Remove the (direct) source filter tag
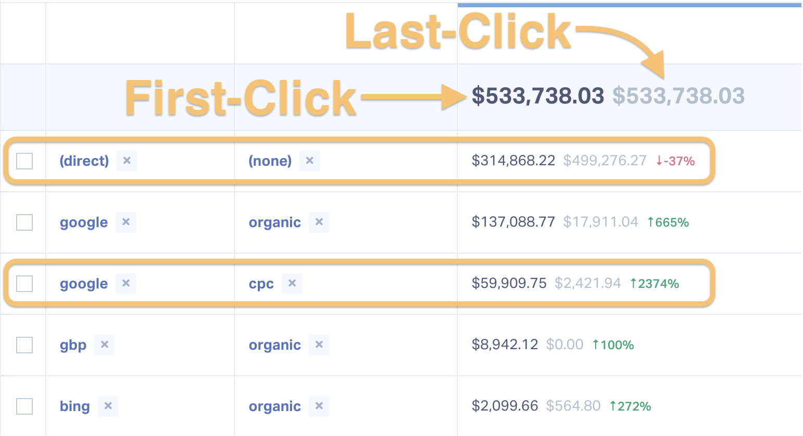Viewport: 803px width, 436px height. click(127, 161)
